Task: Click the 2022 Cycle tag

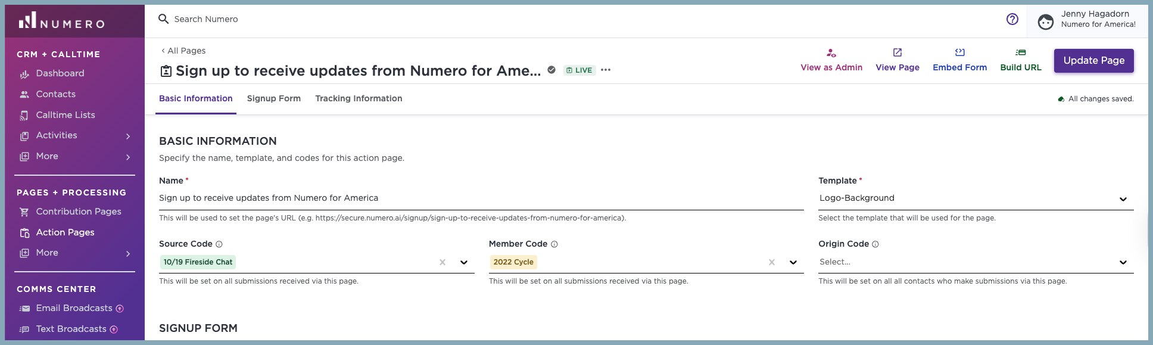Action: [513, 262]
